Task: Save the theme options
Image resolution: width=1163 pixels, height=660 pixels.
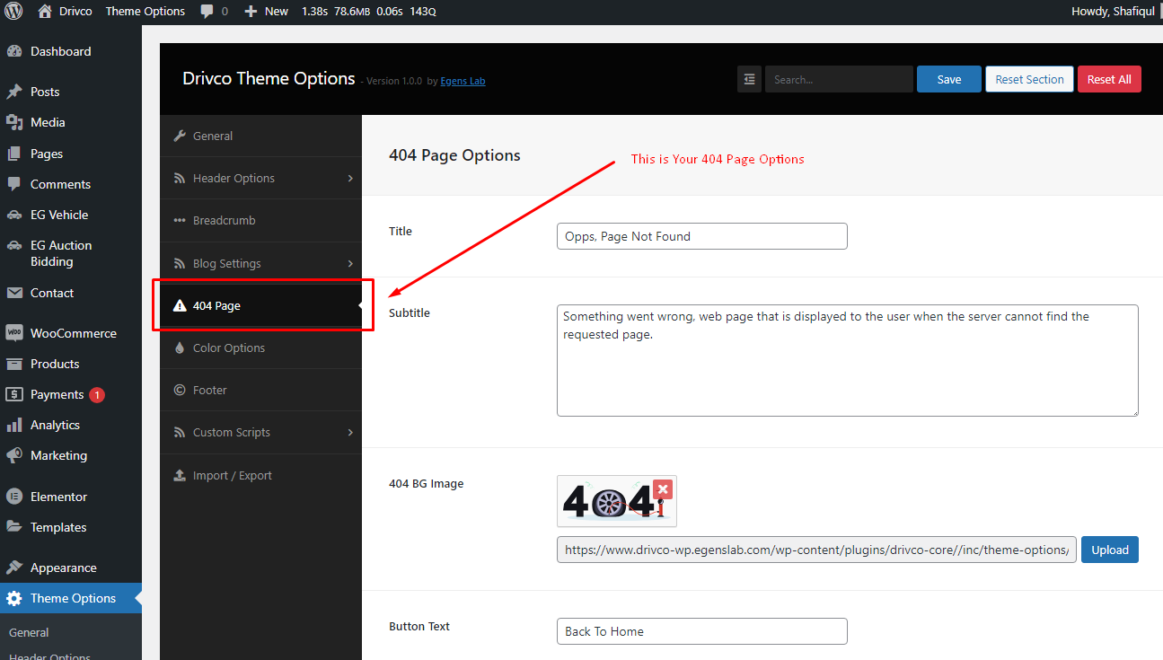Action: click(949, 79)
